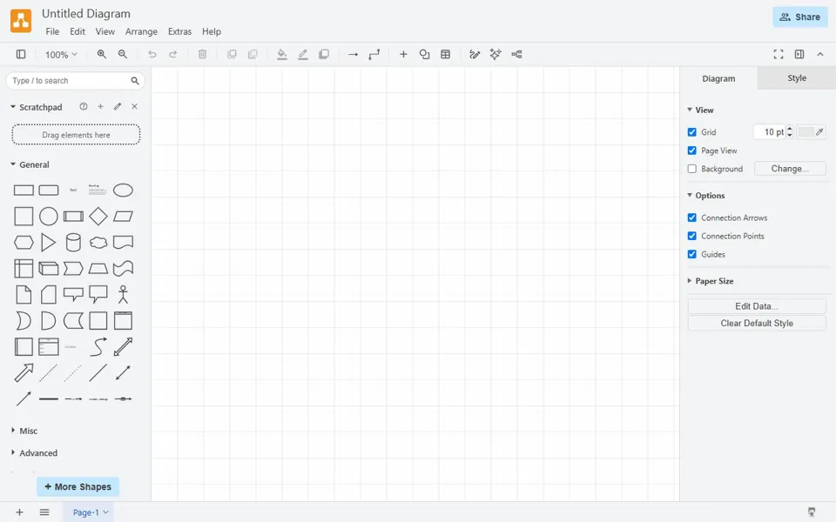Delete selection with the trash icon
The height and width of the screenshot is (522, 836).
point(202,54)
